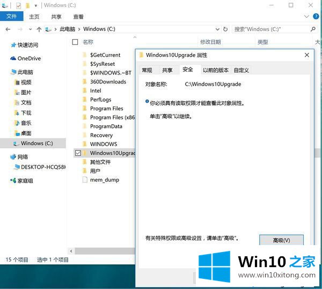Switch to 以前的版本 tab in properties
Image resolution: width=322 pixels, height=289 pixels.
(x=215, y=70)
